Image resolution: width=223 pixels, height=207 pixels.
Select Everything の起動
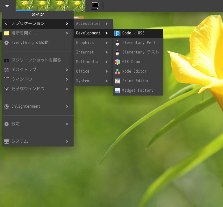click(38, 43)
